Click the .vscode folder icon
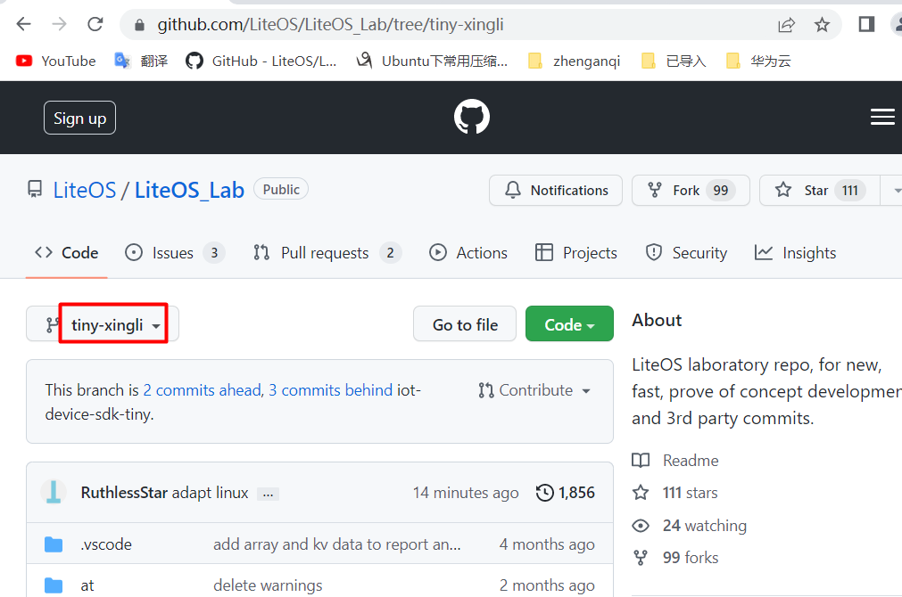This screenshot has height=597, width=902. [54, 544]
